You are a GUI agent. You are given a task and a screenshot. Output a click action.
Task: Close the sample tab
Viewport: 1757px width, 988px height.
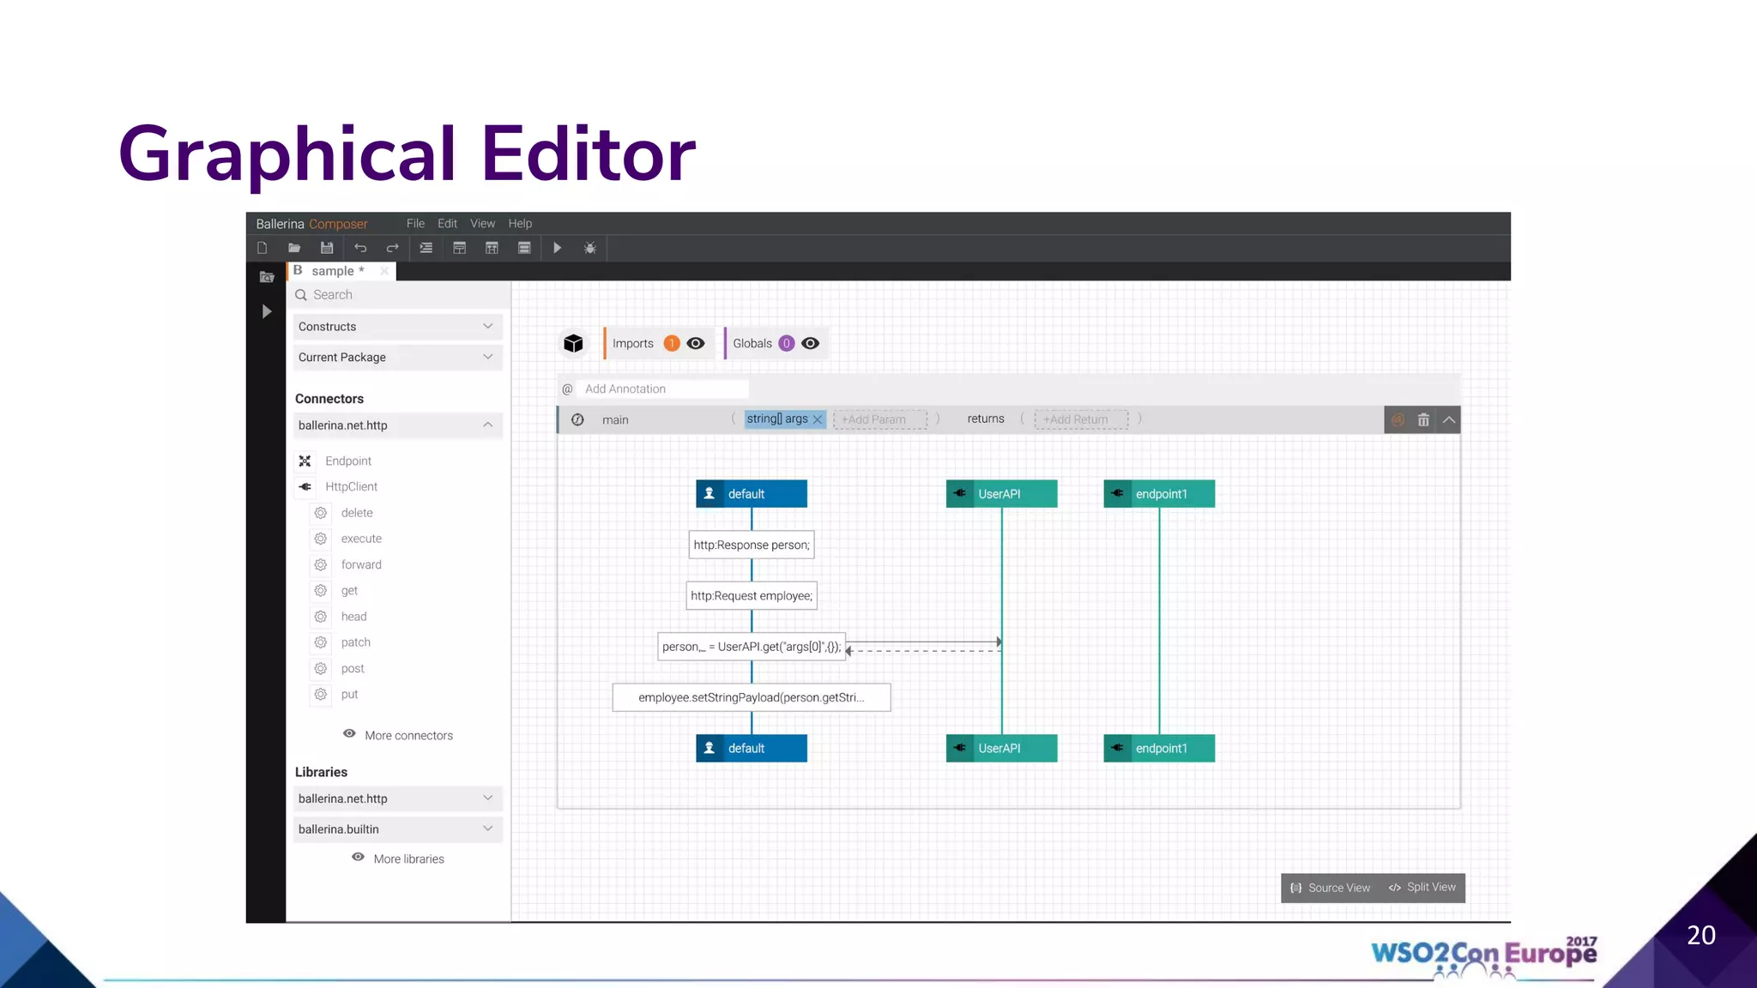pos(384,271)
